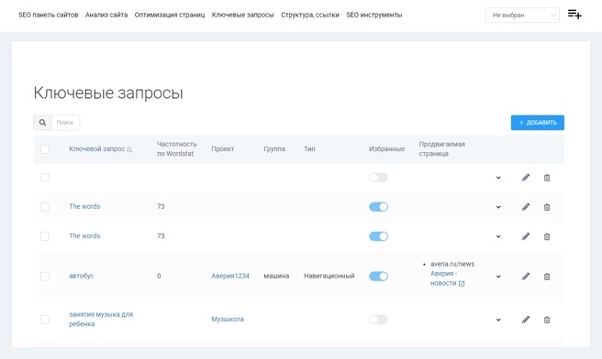Open the SEO инструменты menu
Screen dimensions: 602x359
373,15
